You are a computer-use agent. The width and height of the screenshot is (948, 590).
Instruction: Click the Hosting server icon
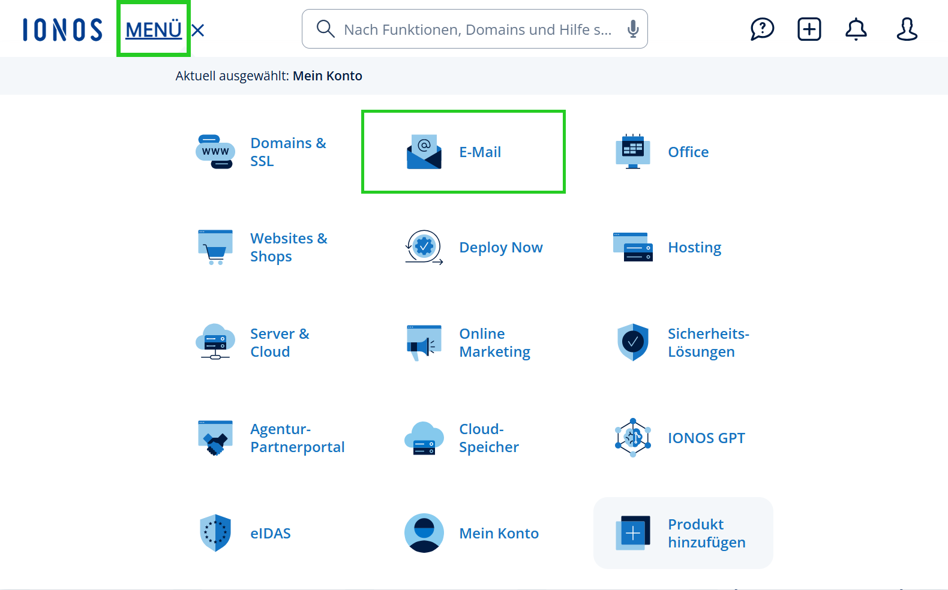coord(632,247)
